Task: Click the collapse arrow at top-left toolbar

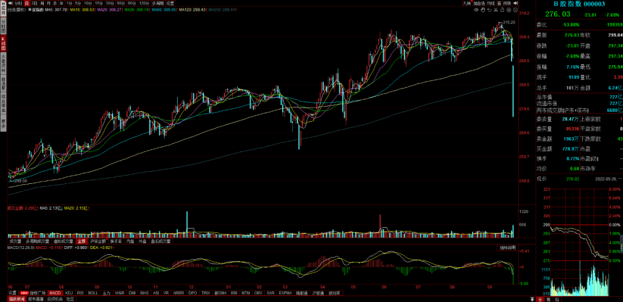Action: pyautogui.click(x=10, y=3)
